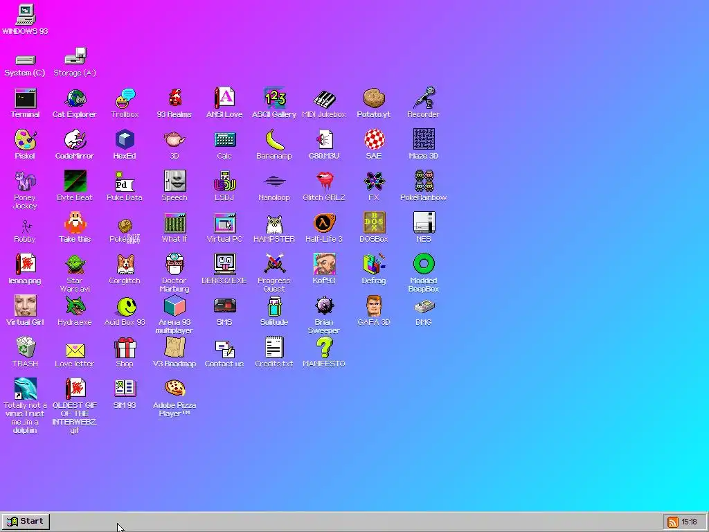Viewport: 709px width, 532px height.
Task: Open G80.M3U playlist file
Action: coord(324,140)
